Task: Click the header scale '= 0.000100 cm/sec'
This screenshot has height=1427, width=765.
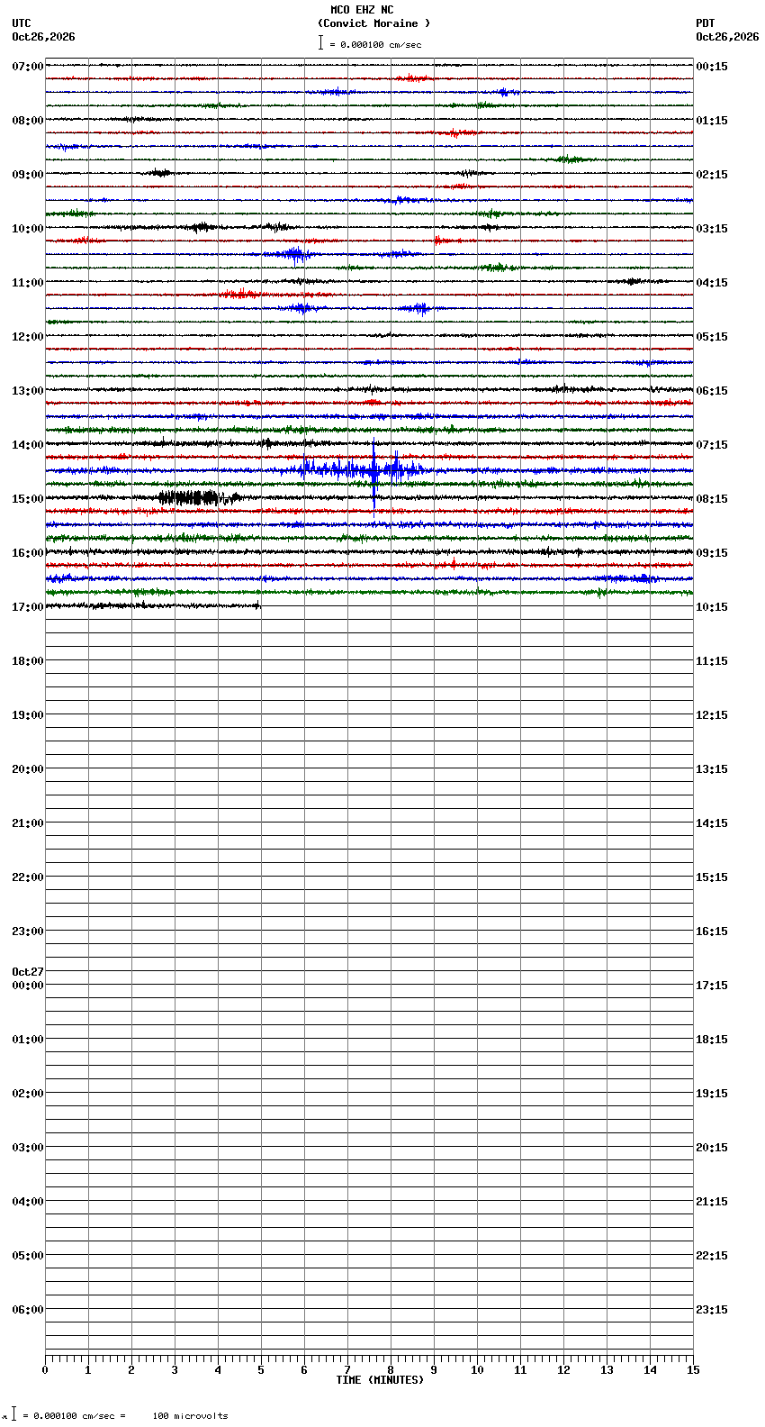Action: (375, 44)
